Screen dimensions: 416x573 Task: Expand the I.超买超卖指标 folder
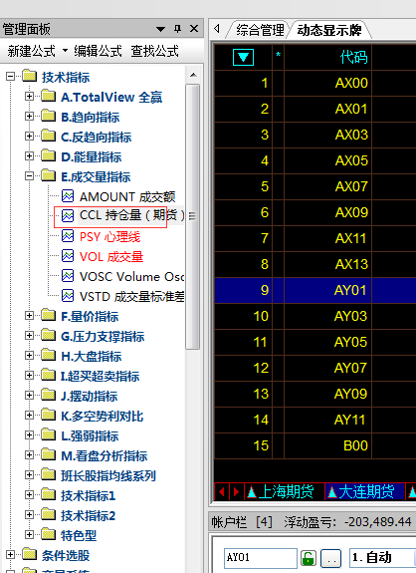pos(29,376)
